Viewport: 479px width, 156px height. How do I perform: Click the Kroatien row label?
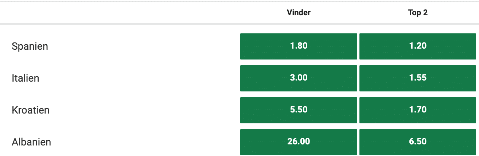(x=31, y=110)
